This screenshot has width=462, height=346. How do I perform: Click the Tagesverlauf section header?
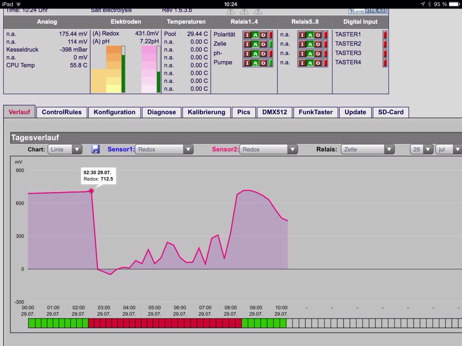tap(236, 138)
